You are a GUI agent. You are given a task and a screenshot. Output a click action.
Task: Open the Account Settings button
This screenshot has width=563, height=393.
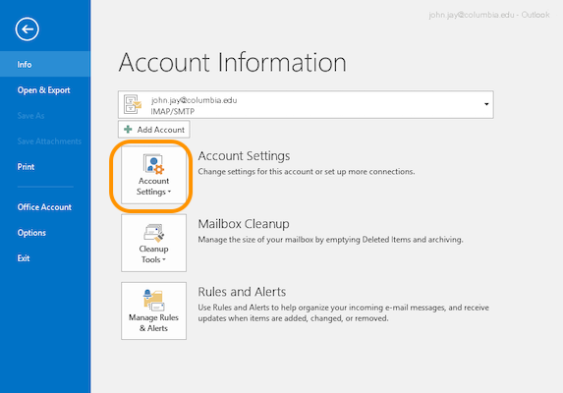coord(153,175)
